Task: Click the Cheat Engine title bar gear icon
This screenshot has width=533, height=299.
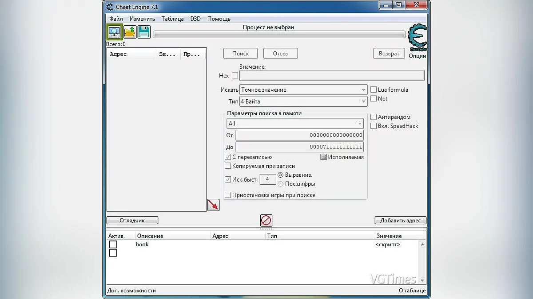Action: pos(109,7)
